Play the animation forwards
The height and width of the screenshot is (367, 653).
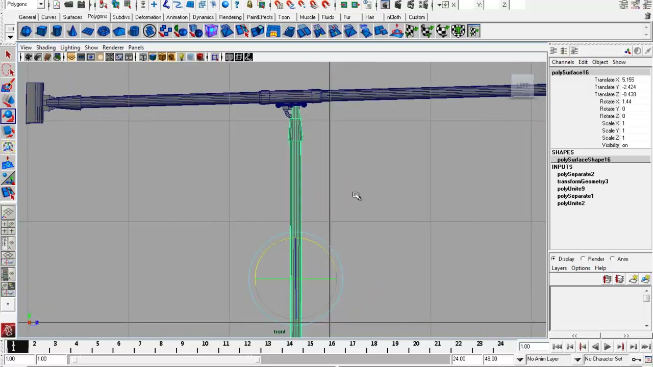click(607, 347)
